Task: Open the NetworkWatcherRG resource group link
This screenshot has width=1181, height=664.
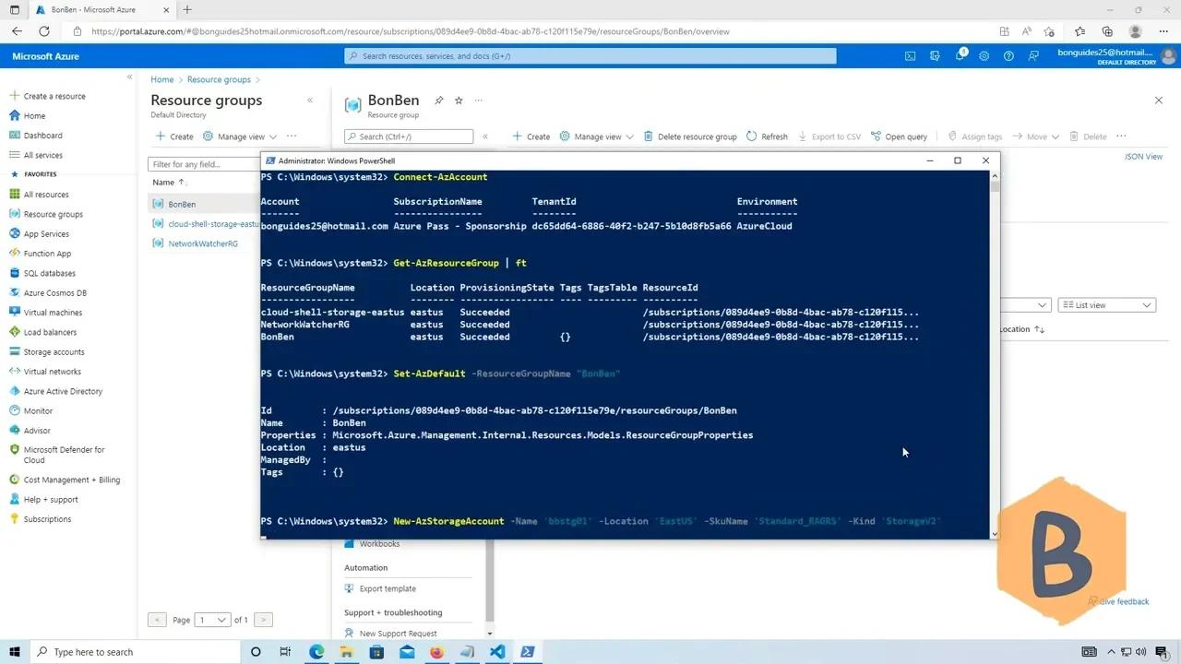Action: coord(203,243)
